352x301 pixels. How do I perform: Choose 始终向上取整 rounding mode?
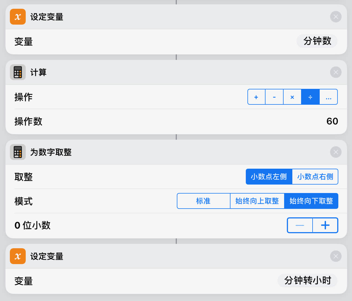click(x=257, y=201)
